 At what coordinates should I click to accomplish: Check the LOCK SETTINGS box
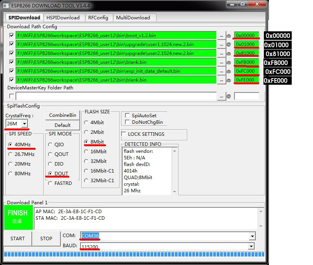click(123, 134)
